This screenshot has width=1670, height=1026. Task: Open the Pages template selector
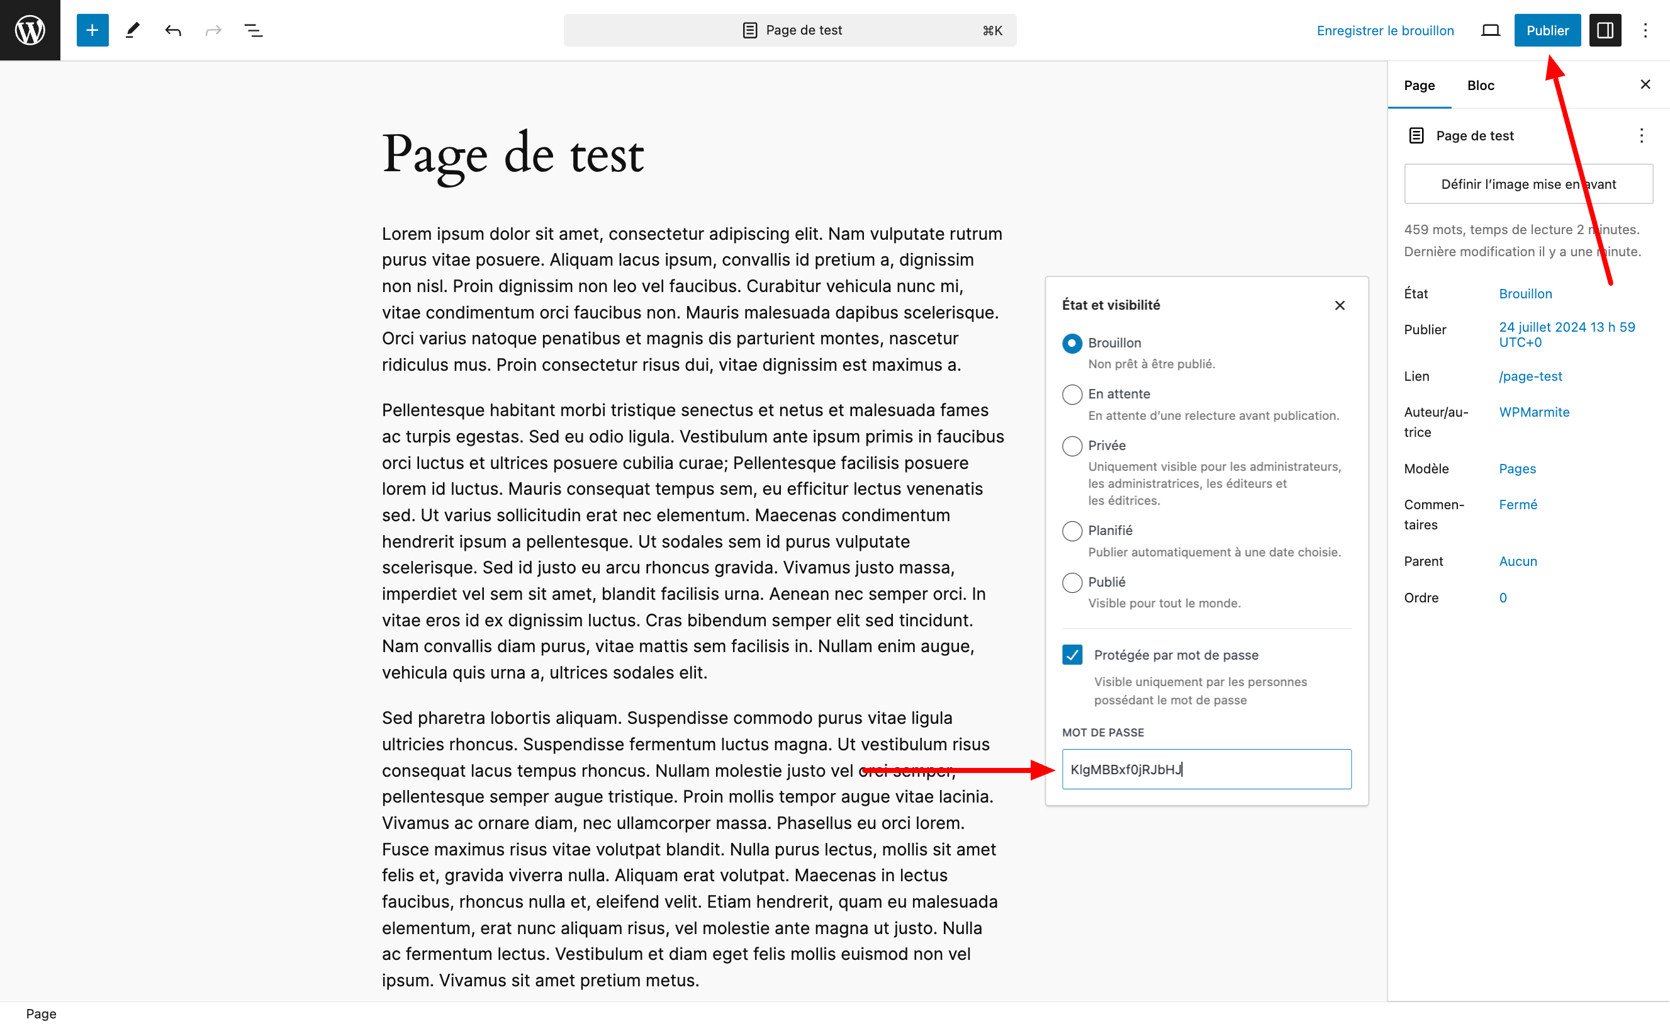[1516, 469]
